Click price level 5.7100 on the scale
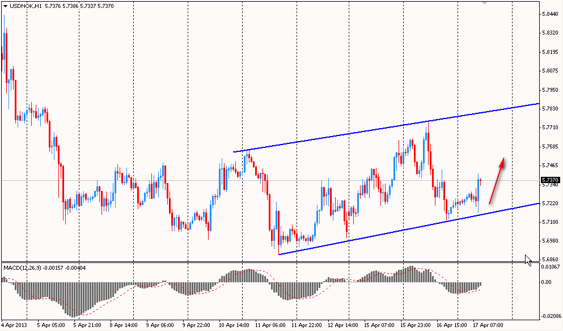This screenshot has height=331, width=563. click(551, 222)
